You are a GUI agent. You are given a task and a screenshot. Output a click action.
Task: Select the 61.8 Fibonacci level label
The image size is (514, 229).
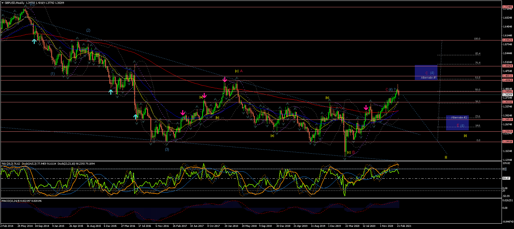tap(477, 78)
